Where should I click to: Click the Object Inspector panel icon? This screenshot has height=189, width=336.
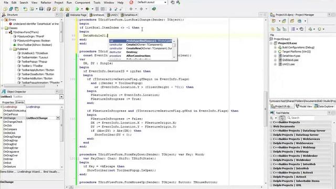click(x=4, y=91)
